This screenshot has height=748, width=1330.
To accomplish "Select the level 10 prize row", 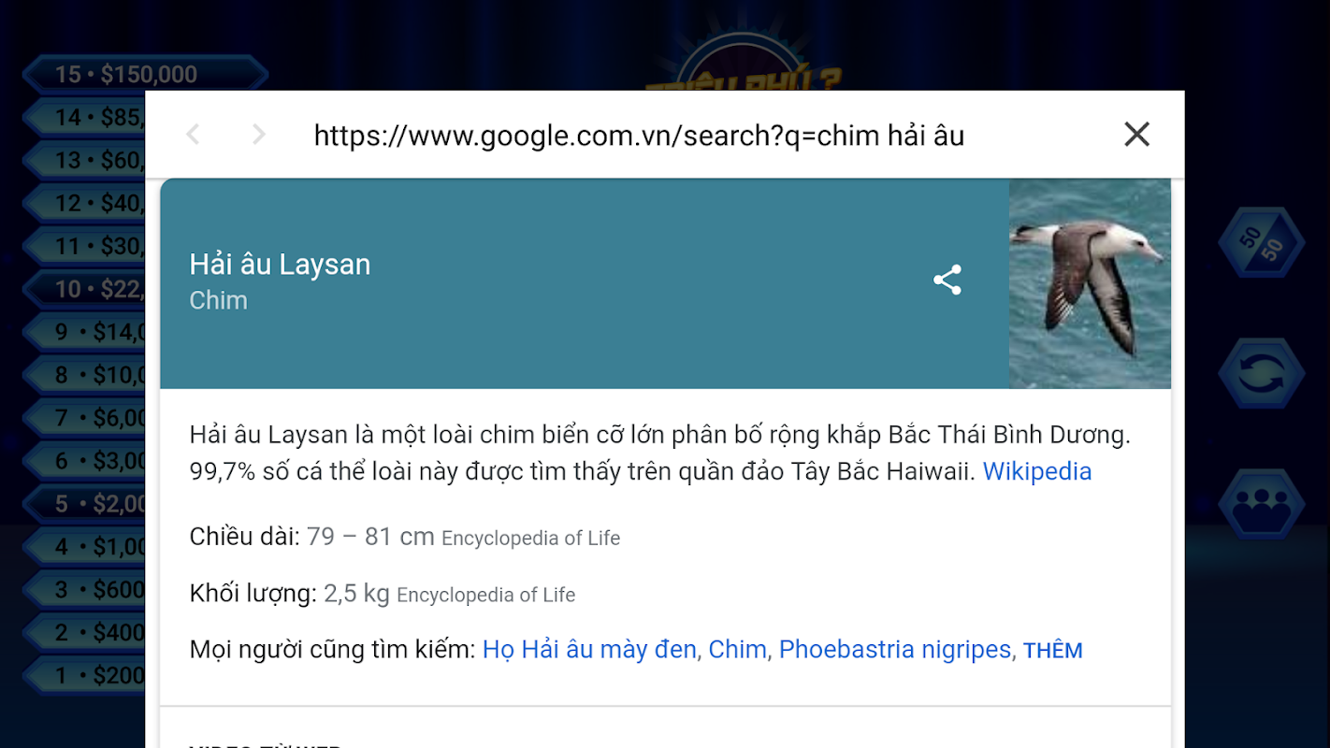I will pos(84,289).
